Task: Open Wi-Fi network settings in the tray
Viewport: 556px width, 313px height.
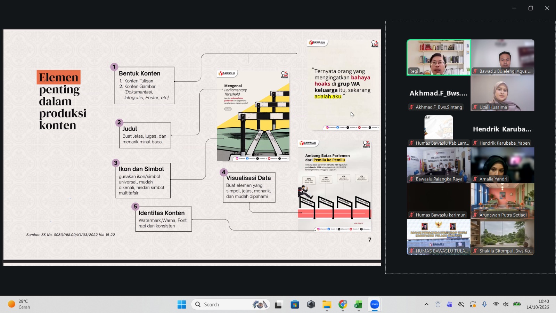Action: tap(496, 304)
